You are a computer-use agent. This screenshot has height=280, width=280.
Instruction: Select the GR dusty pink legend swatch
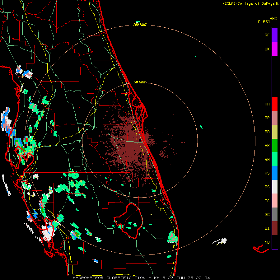click(x=275, y=118)
